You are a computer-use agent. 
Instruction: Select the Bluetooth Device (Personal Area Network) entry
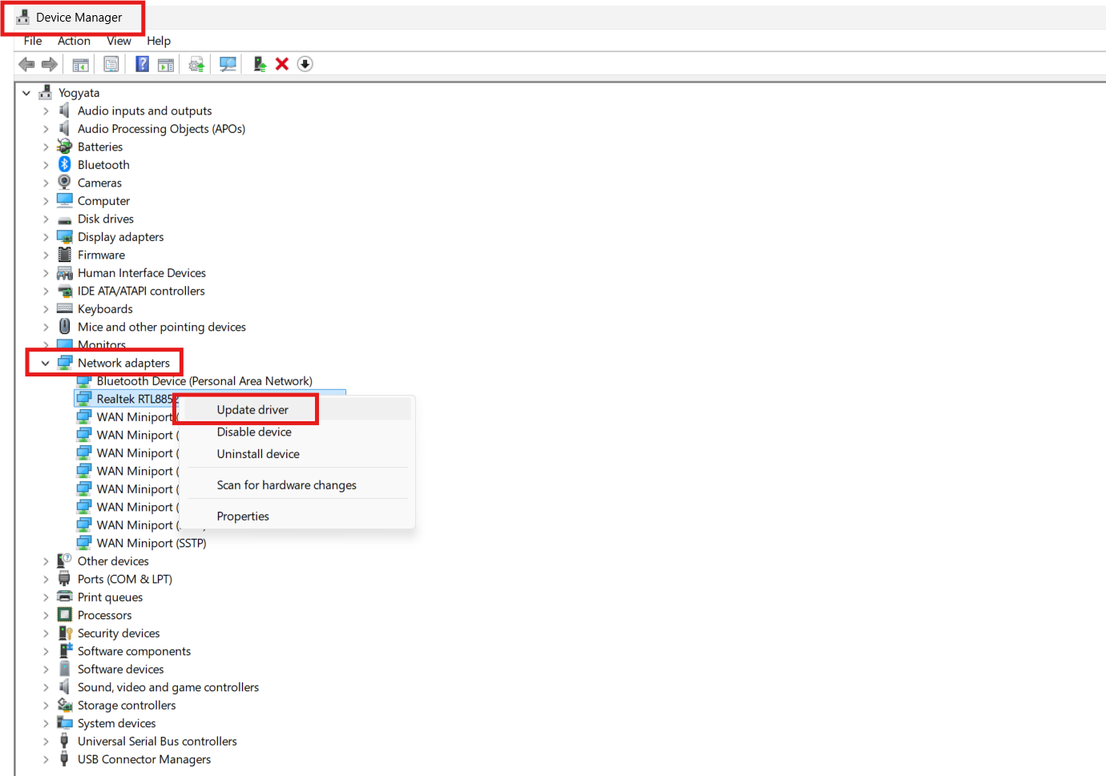tap(204, 380)
